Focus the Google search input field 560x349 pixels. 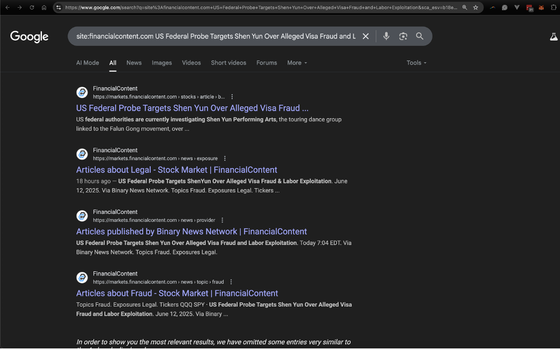click(x=216, y=36)
